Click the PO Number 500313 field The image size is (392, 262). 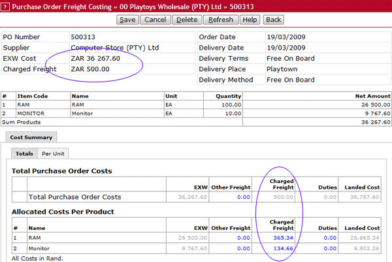pyautogui.click(x=85, y=37)
